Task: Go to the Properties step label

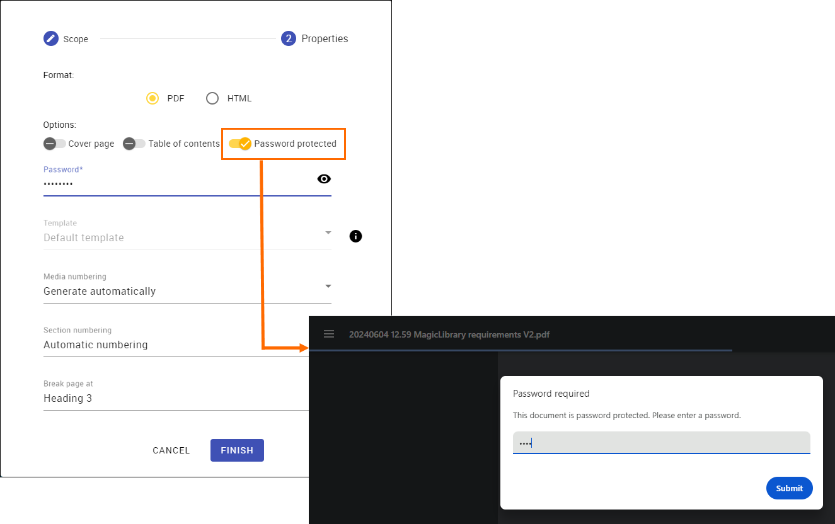Action: pyautogui.click(x=325, y=39)
